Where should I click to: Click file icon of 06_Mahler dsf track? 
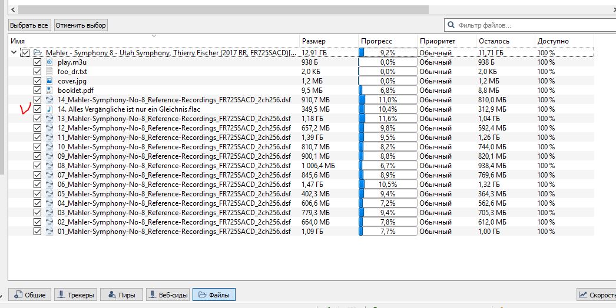tap(49, 185)
